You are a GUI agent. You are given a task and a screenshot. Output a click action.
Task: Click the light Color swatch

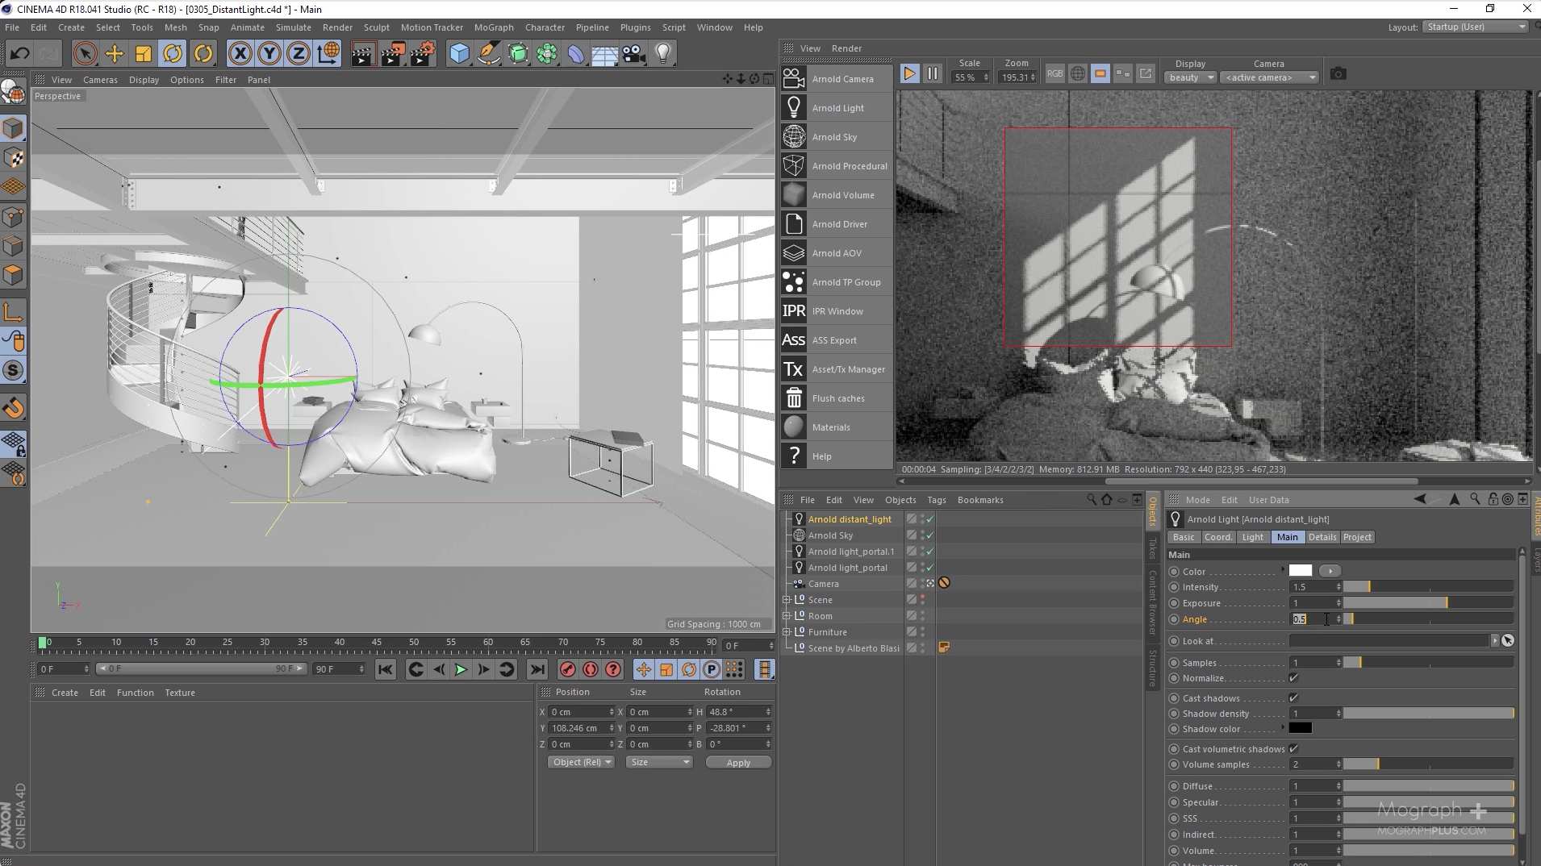tap(1300, 571)
